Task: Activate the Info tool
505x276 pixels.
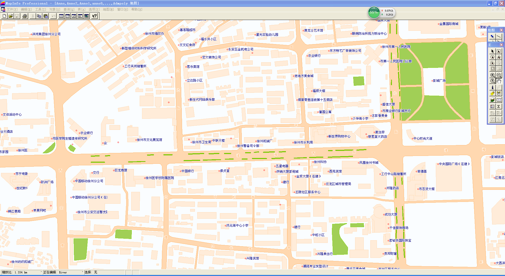Action: 492,88
